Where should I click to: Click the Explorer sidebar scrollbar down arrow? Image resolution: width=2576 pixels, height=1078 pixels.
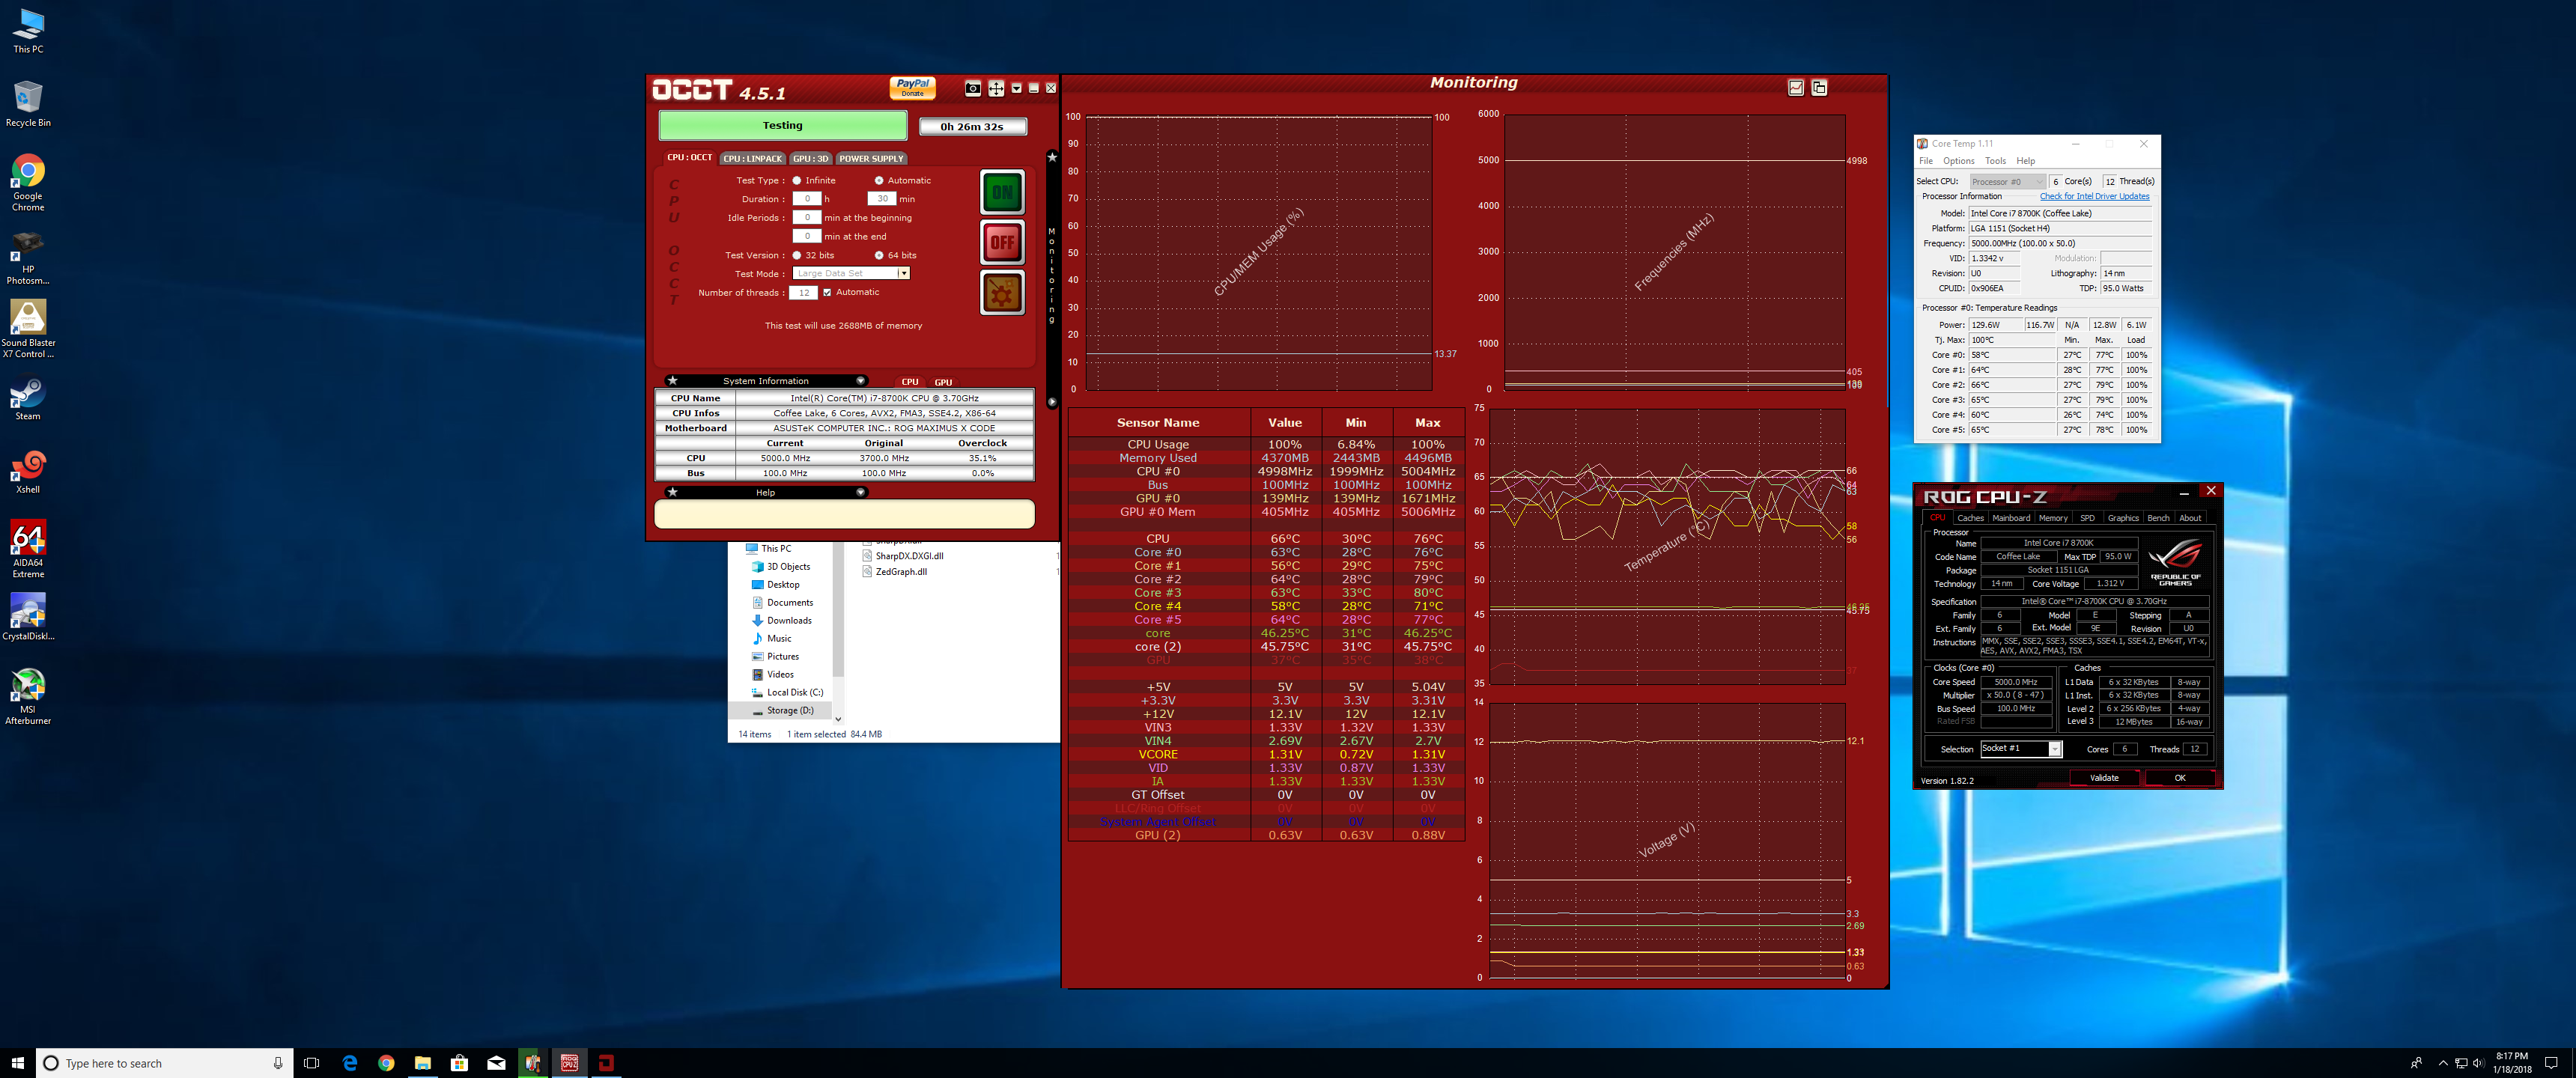click(x=838, y=718)
